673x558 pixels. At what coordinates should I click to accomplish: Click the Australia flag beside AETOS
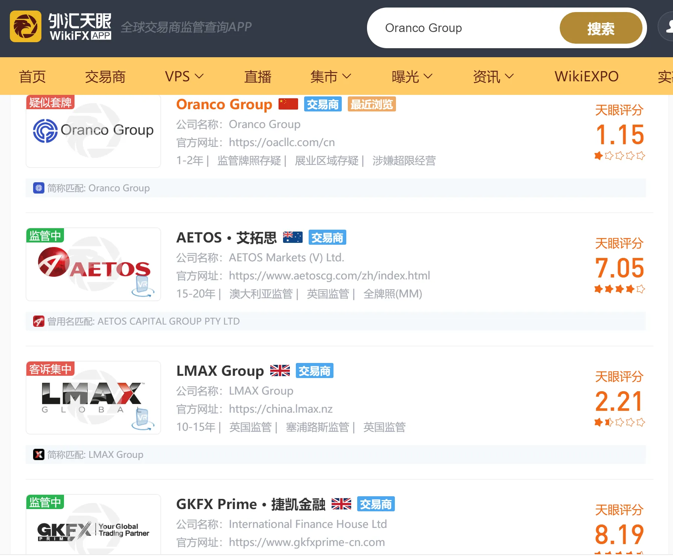(293, 237)
